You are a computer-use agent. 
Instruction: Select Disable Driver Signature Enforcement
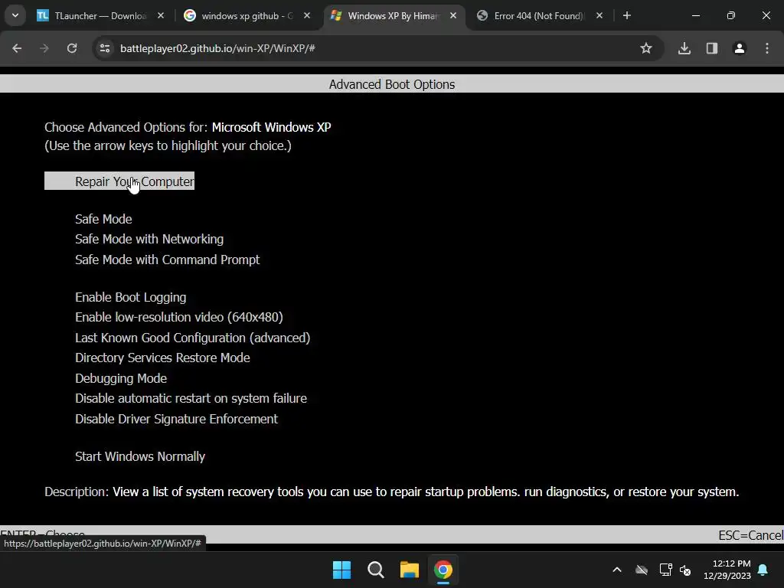point(177,419)
